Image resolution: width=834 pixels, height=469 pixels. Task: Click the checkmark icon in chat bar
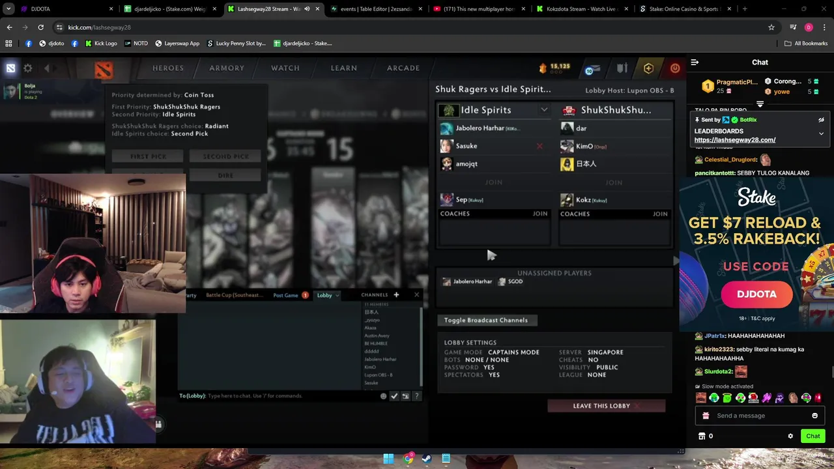[x=394, y=396]
